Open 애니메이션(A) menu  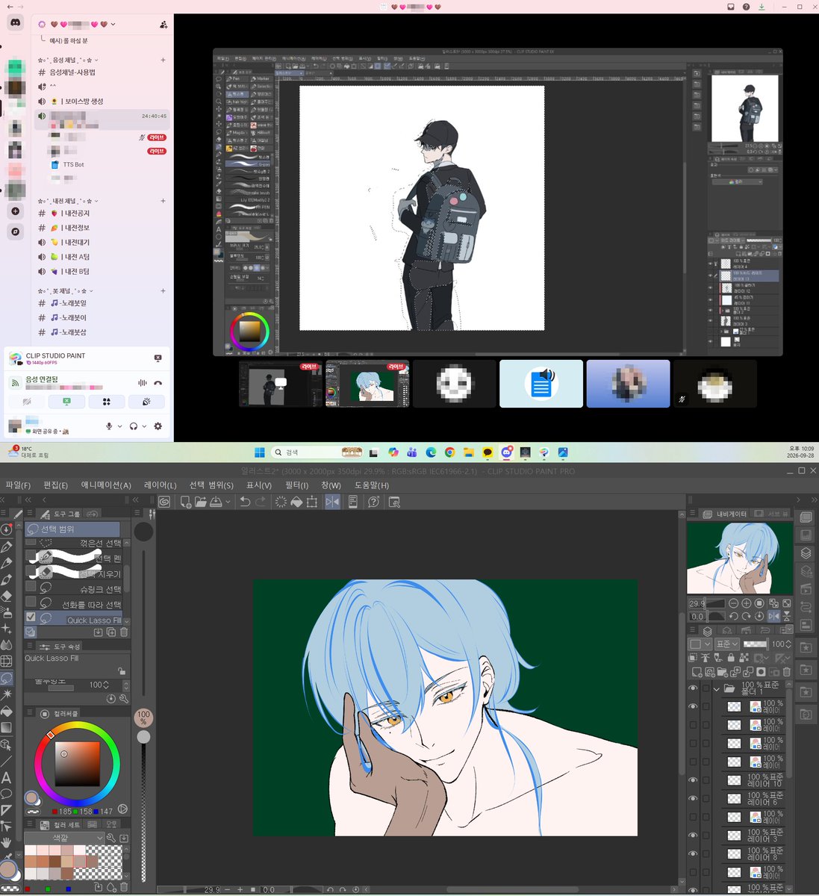tap(106, 485)
